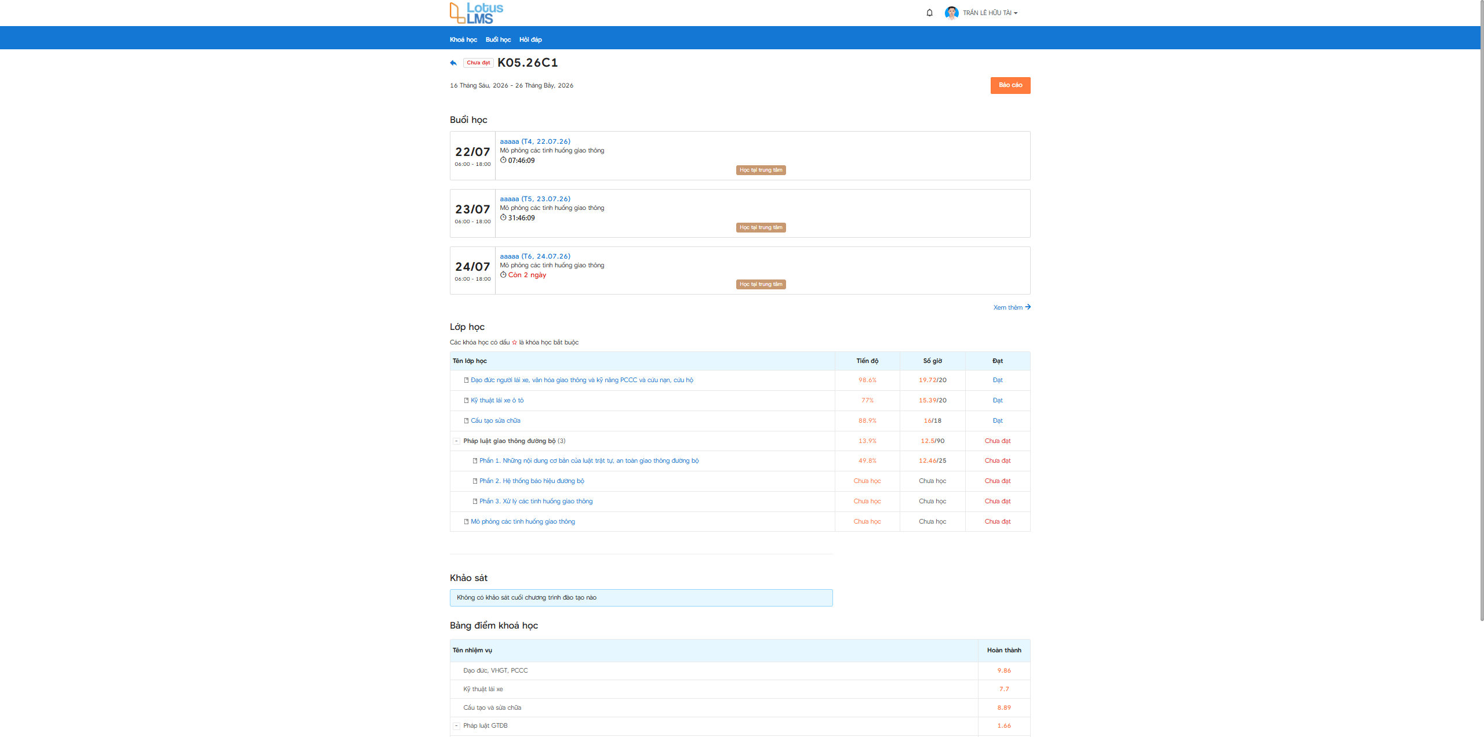The height and width of the screenshot is (737, 1484).
Task: Open the notifications bell icon
Action: click(x=929, y=13)
